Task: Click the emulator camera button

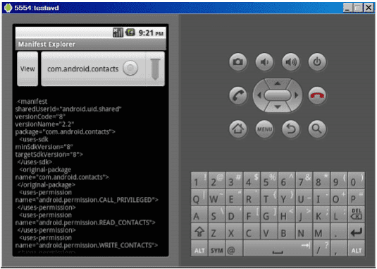Action: click(x=237, y=62)
